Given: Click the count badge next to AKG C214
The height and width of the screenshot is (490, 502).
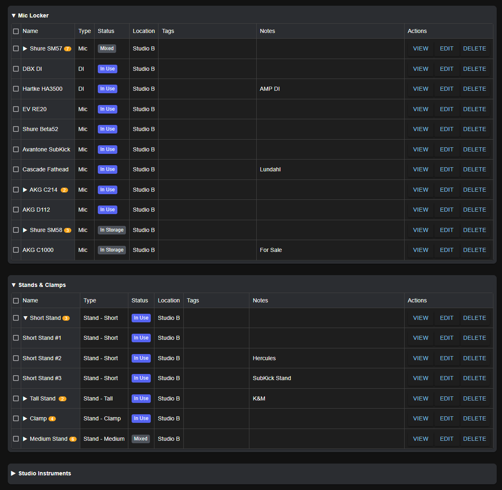Looking at the screenshot, I should point(64,190).
